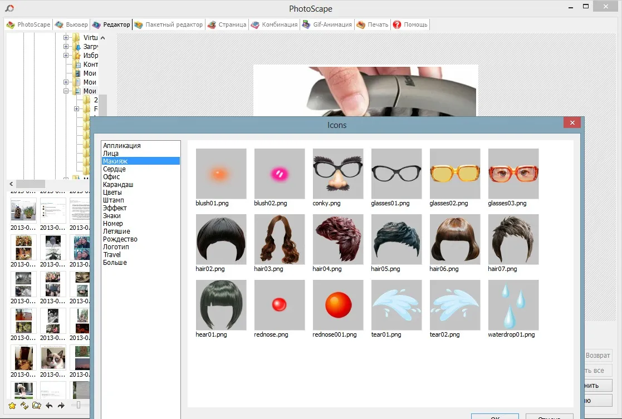The image size is (622, 419).
Task: Select the conky.png glasses-and-nose icon
Action: point(338,174)
